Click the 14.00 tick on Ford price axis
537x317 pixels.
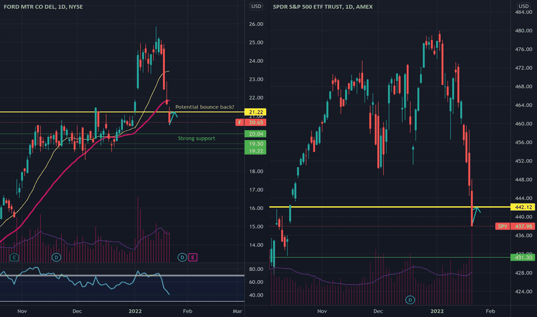pyautogui.click(x=256, y=245)
